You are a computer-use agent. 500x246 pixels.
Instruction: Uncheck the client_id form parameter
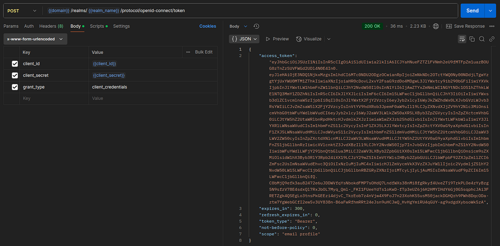tap(15, 63)
